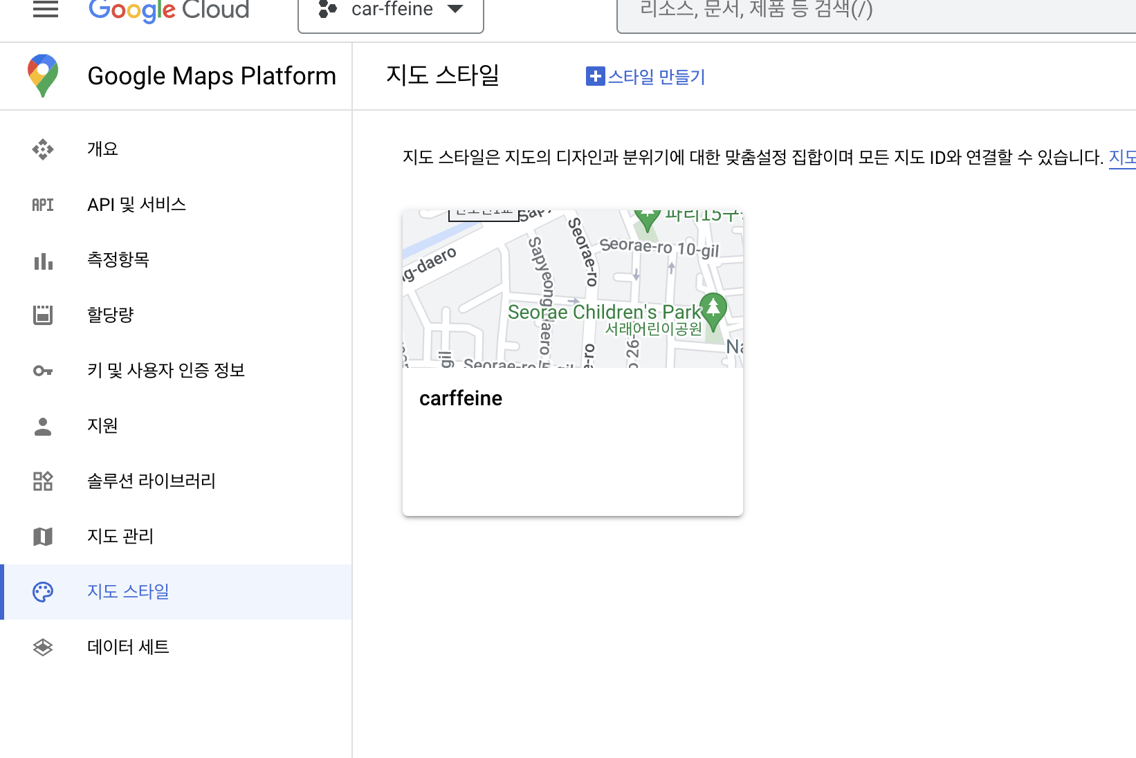
Task: Click the 솔루션 라이브러리 widgets icon
Action: [x=43, y=481]
